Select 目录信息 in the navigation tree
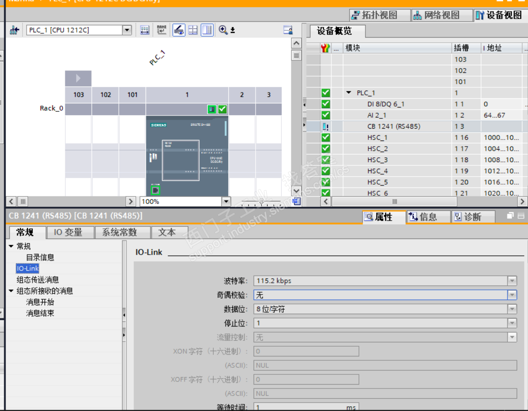 (x=40, y=257)
